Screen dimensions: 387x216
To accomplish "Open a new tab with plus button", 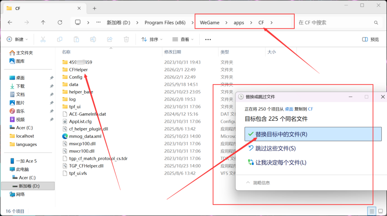I will point(94,8).
